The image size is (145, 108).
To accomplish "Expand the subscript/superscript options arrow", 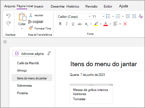I will tap(91, 24).
